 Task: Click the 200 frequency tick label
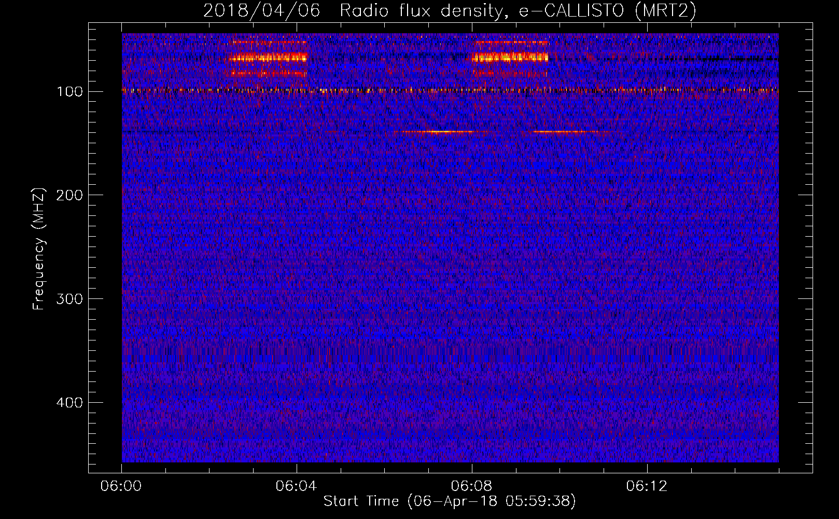coord(70,195)
